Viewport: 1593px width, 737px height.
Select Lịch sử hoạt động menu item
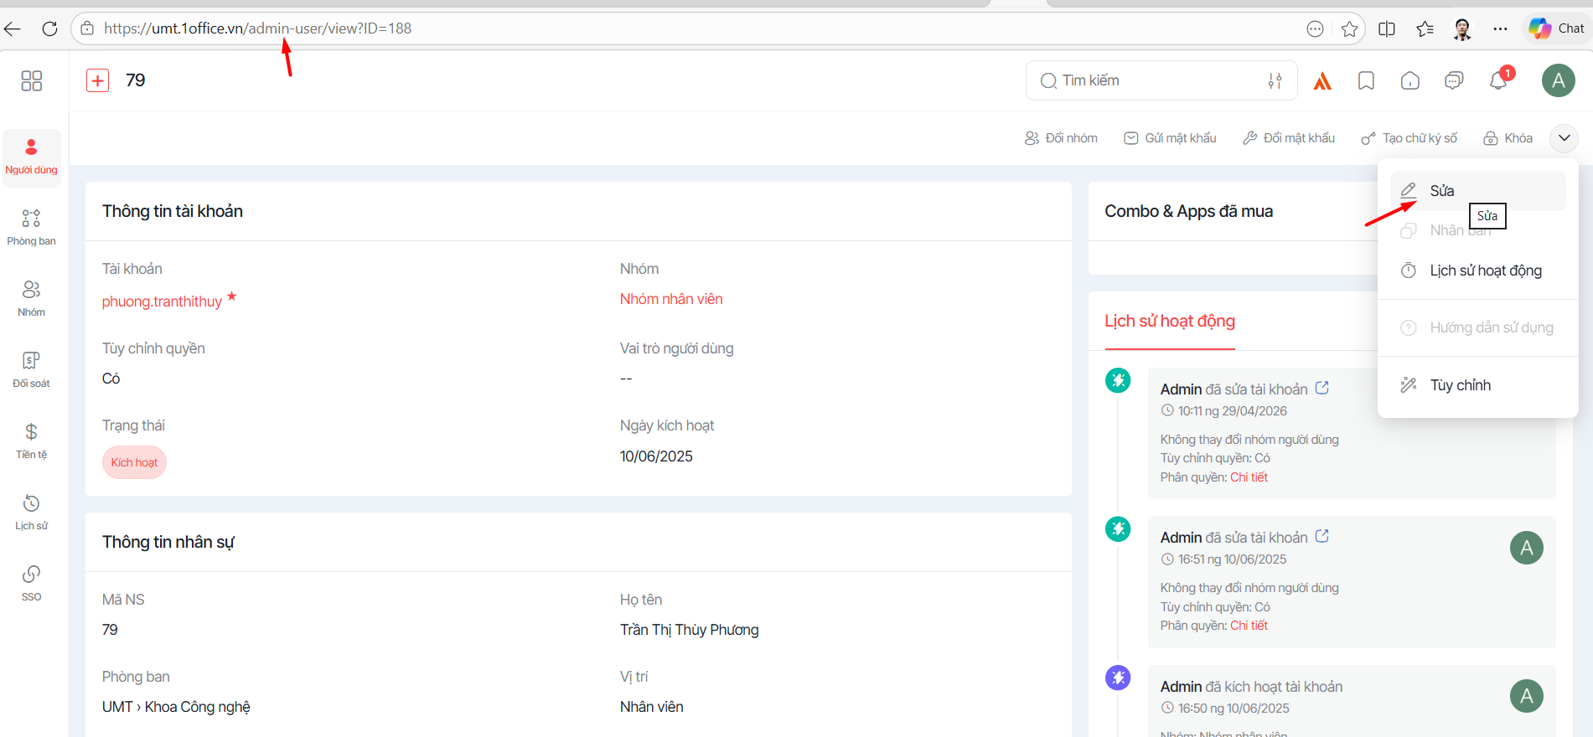1485,271
